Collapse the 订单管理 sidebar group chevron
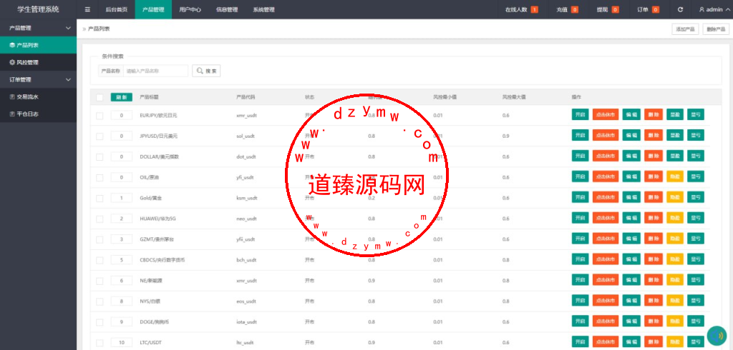Viewport: 733px width, 350px height. point(68,80)
